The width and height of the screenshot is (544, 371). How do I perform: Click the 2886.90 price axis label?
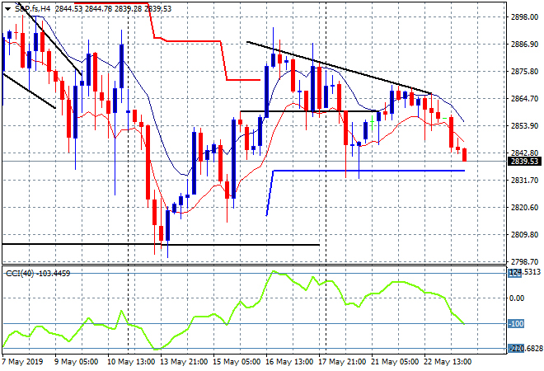tap(524, 44)
